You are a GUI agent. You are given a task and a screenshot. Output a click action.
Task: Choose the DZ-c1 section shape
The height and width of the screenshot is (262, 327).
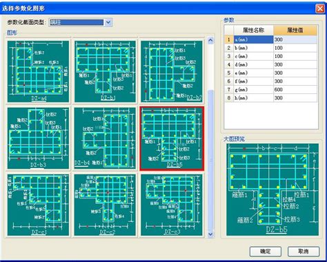click(38, 205)
